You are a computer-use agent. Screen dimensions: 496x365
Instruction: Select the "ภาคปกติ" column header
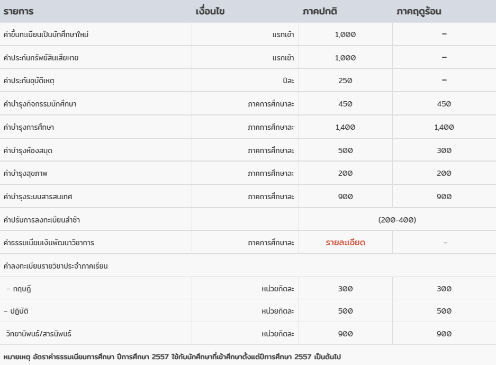320,11
